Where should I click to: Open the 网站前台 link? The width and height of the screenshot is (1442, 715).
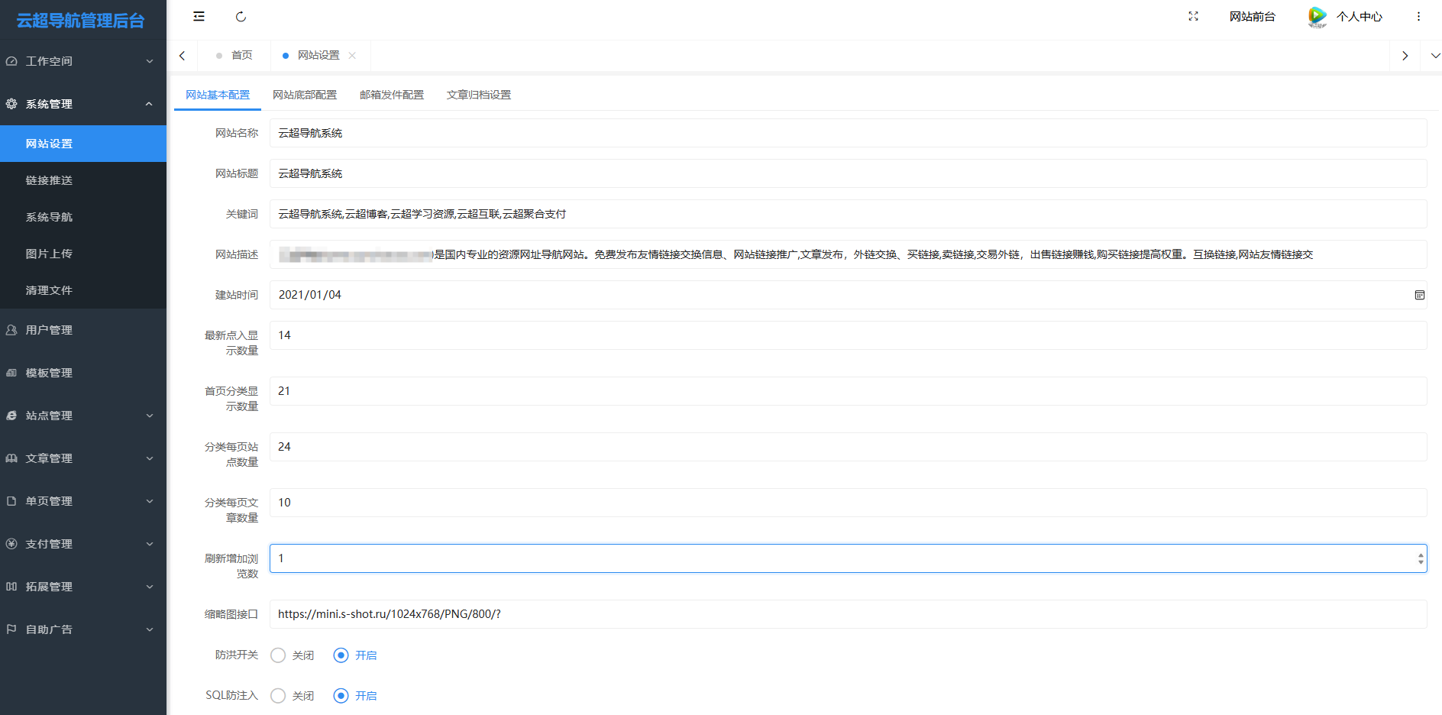1252,17
